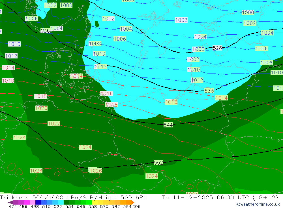This screenshot has width=283, height=208.
Task: Pick the darkest green legend swatch
Action: coord(67,202)
